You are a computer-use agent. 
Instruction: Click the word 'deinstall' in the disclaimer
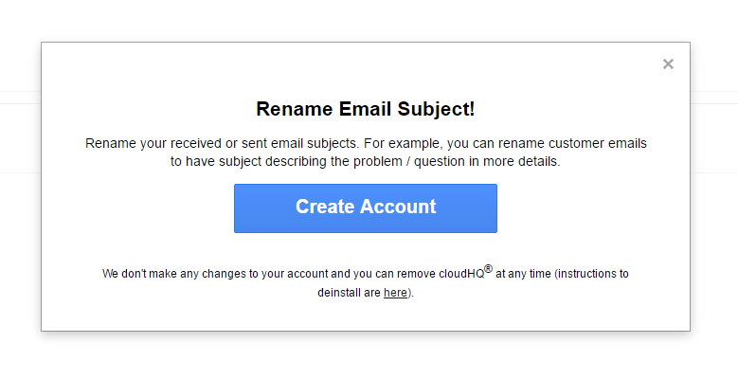[339, 293]
